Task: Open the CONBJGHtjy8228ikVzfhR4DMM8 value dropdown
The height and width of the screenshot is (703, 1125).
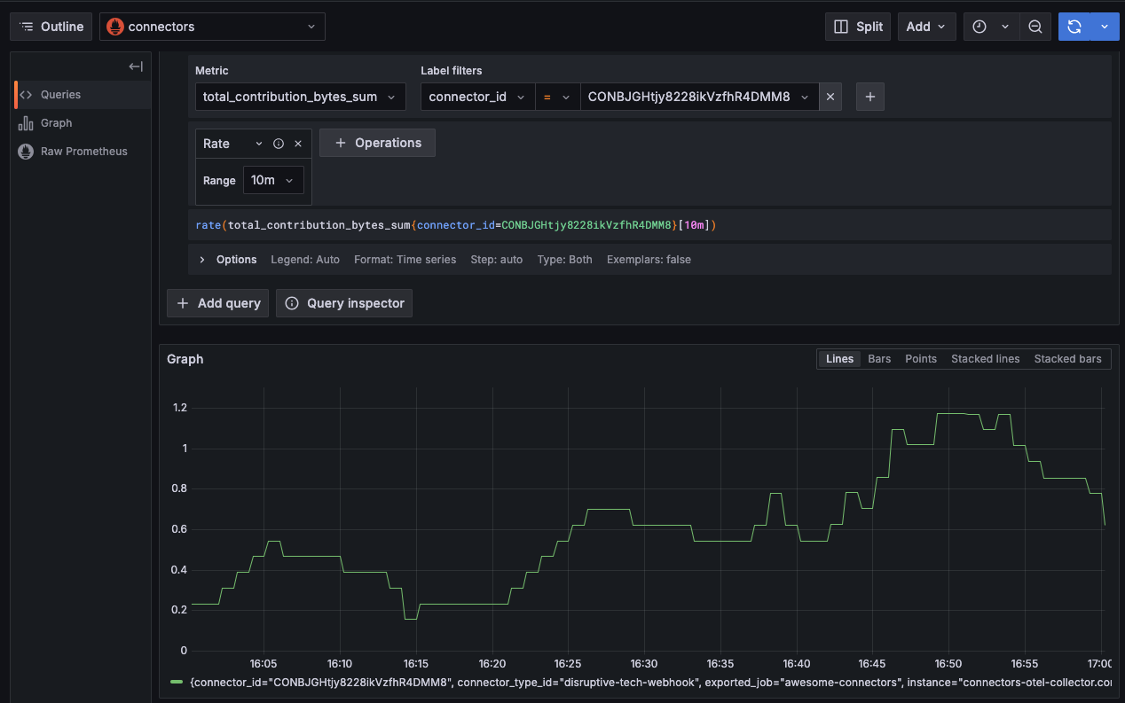Action: [699, 97]
